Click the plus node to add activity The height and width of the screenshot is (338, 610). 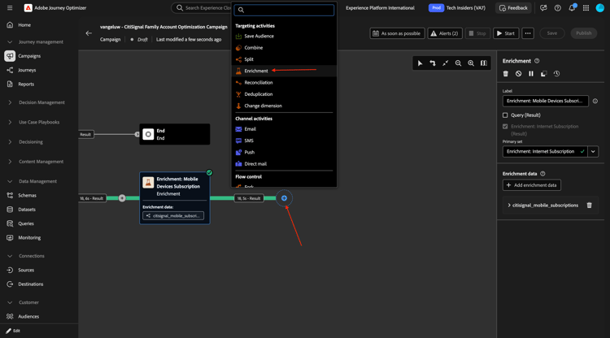pyautogui.click(x=285, y=198)
